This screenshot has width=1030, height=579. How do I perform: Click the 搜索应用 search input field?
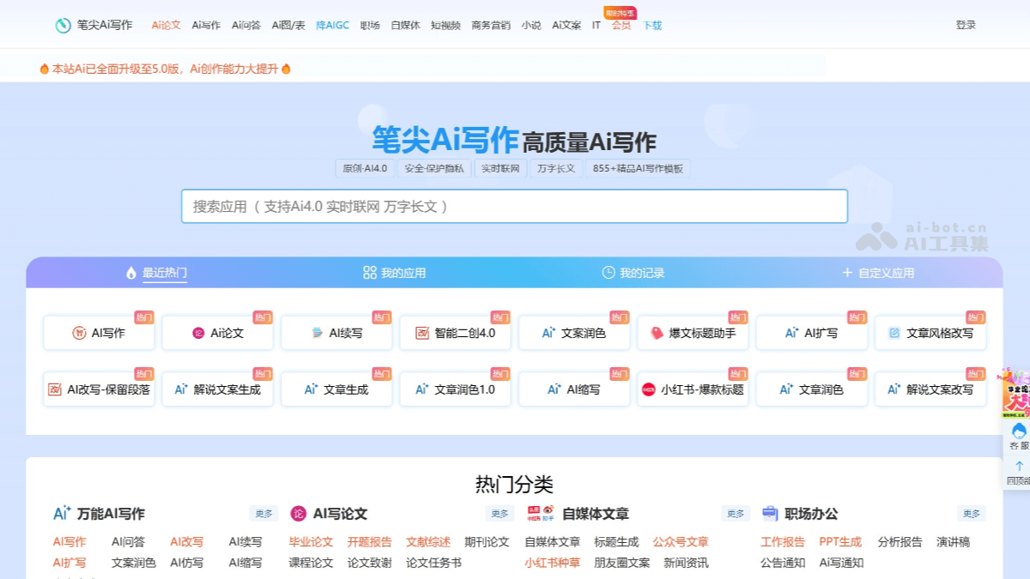(514, 207)
